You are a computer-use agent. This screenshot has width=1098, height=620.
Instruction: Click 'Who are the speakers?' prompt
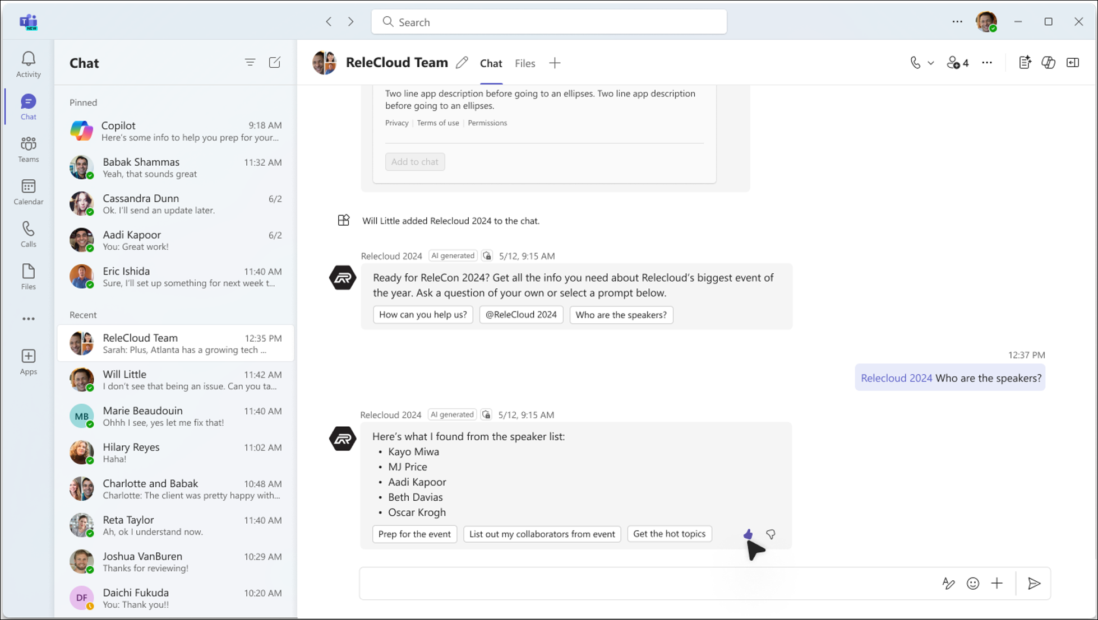tap(621, 315)
